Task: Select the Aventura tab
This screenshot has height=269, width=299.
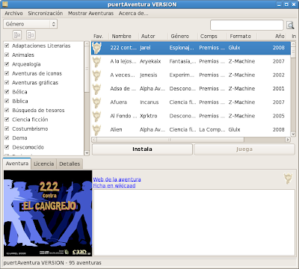Action: 17,164
